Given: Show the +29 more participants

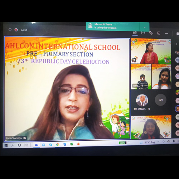Looking at the screenshot, I should (161, 100).
